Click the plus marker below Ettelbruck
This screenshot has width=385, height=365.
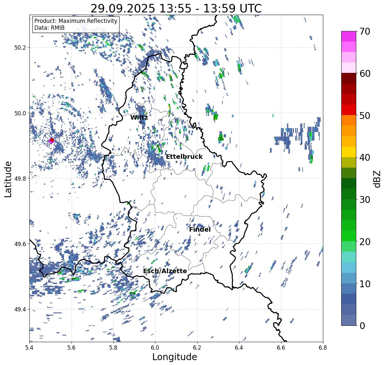(x=177, y=162)
